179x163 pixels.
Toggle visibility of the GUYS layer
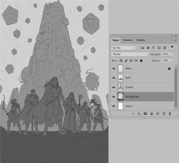(x=114, y=78)
